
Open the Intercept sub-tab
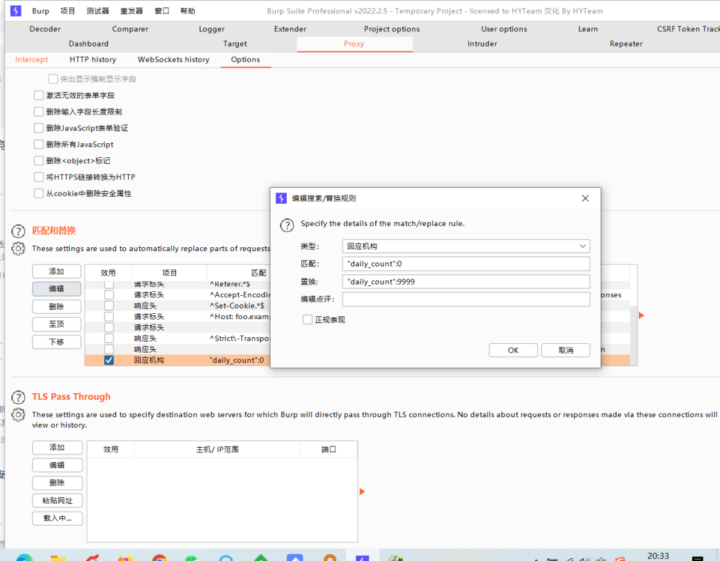coord(31,59)
